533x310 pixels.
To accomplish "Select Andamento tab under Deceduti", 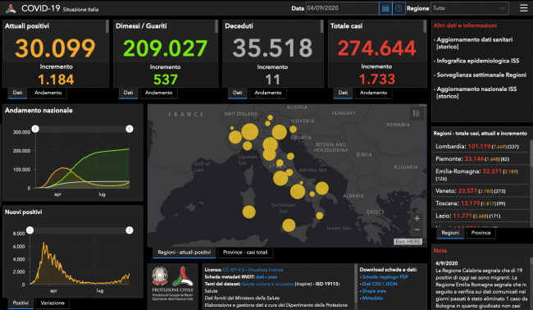I will tap(268, 93).
